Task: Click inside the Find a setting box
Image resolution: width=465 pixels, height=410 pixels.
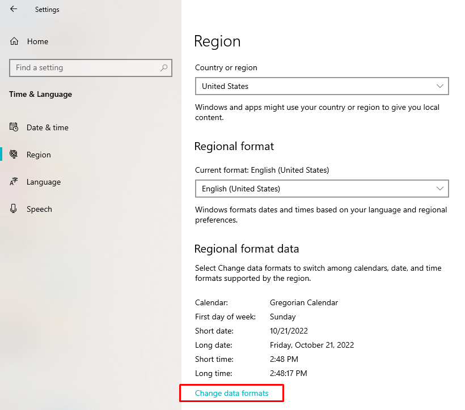Action: click(x=85, y=68)
